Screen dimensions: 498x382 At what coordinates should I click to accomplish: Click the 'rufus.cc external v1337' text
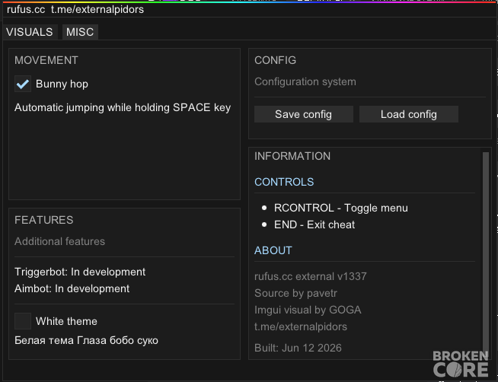pos(310,276)
